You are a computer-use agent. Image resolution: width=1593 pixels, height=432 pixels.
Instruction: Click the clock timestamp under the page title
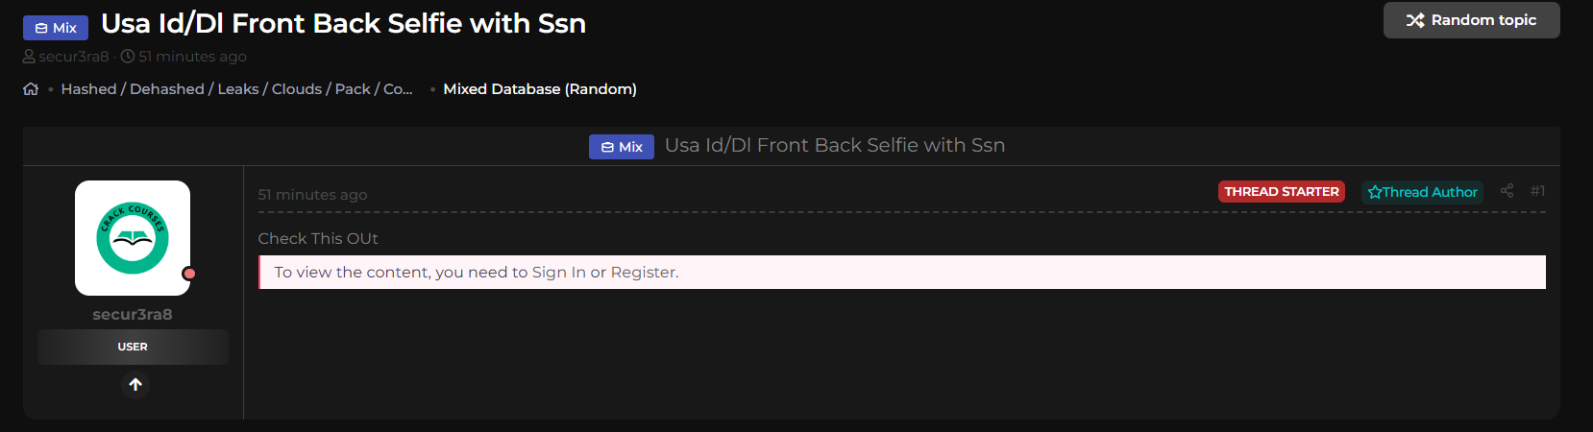click(191, 57)
